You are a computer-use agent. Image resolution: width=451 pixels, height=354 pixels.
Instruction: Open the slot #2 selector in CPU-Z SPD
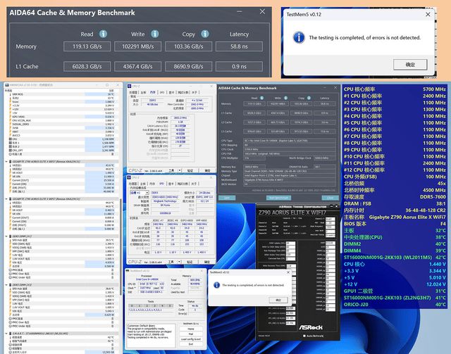pos(140,193)
